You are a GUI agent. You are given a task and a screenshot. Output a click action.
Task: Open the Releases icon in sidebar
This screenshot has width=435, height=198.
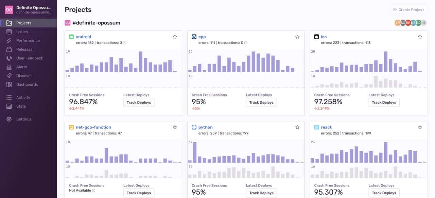9,50
